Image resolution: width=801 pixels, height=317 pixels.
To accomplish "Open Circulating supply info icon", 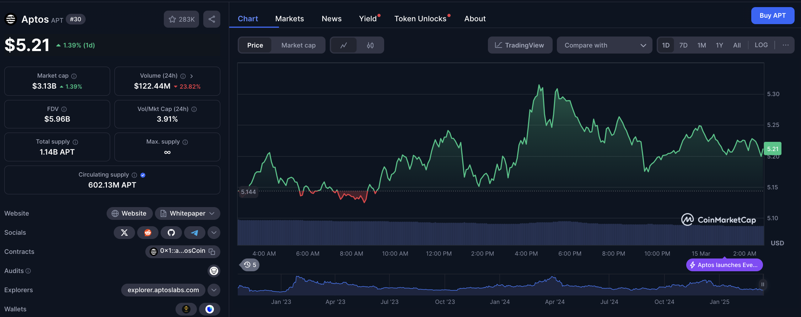I will coord(134,175).
